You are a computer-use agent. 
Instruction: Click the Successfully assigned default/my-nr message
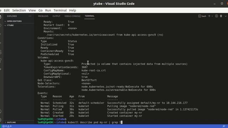click(147, 103)
